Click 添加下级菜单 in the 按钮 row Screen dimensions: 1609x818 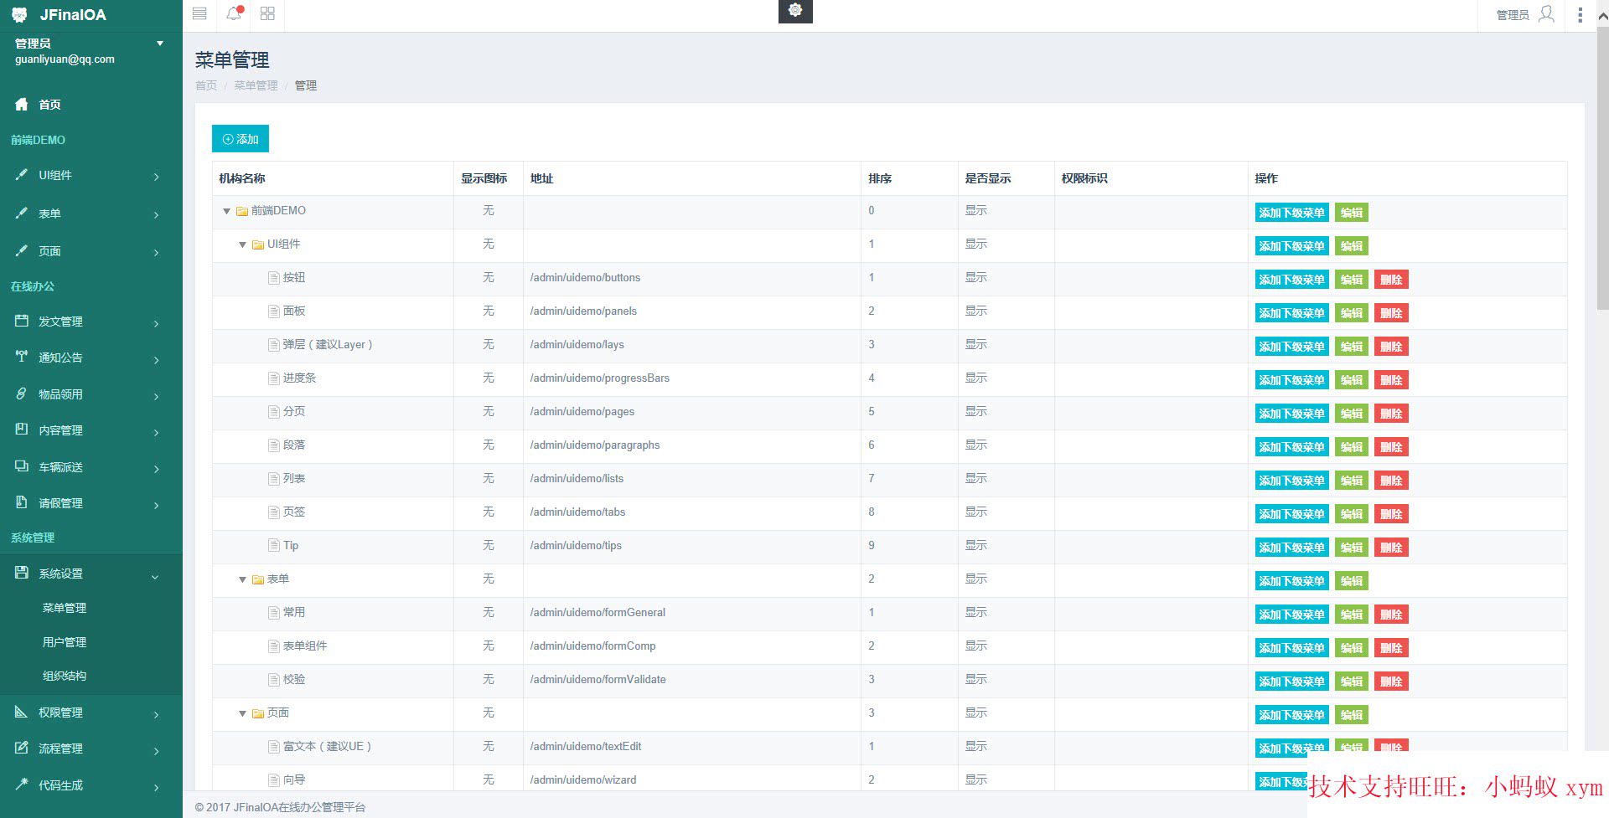(1291, 280)
